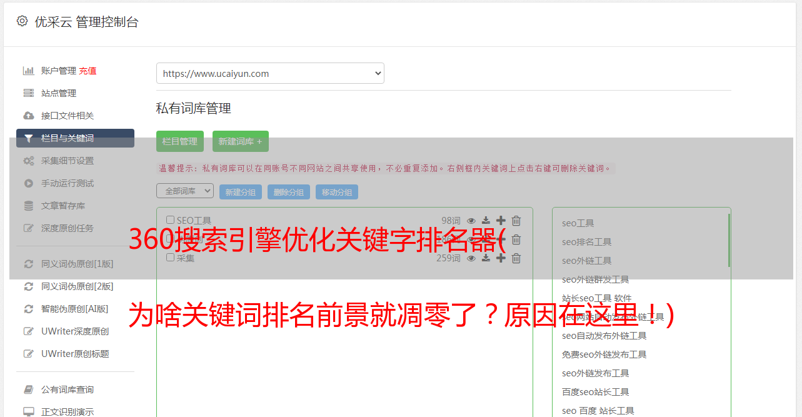Click the bar chart icon for 账户管理
The width and height of the screenshot is (802, 417).
tap(28, 71)
